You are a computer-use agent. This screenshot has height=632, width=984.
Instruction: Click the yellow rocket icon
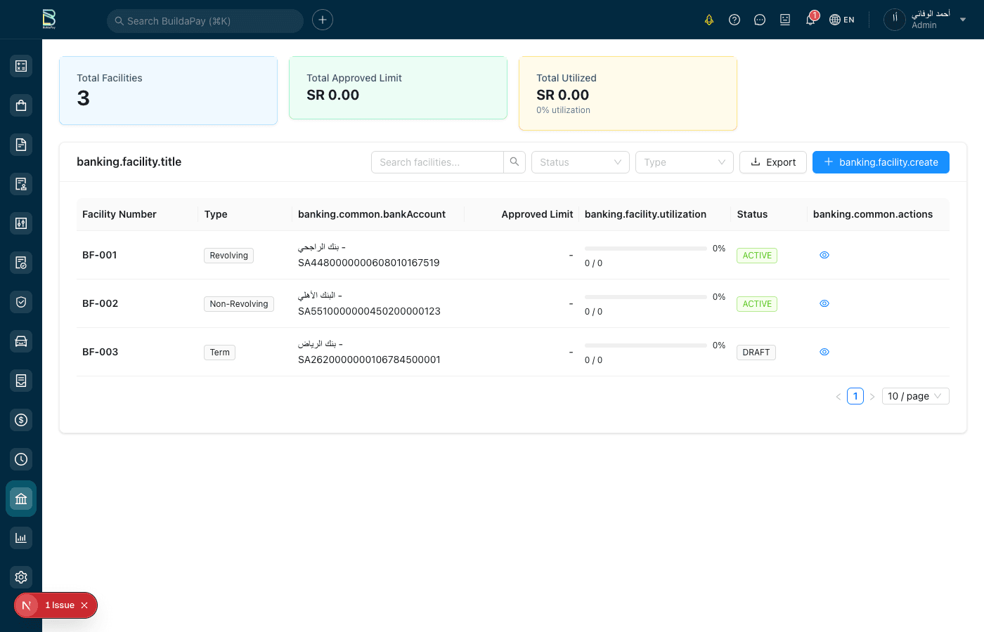(709, 20)
